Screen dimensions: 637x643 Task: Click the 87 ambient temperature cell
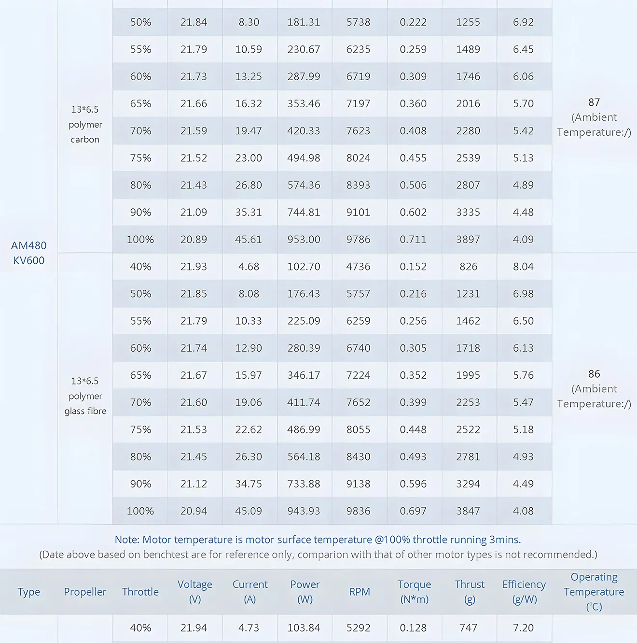tap(594, 117)
